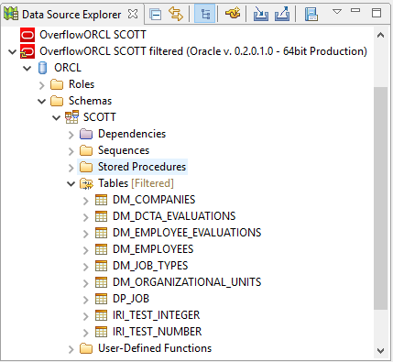Click the OverflowORCL SCOTT Oracle connection icon
This screenshot has width=393, height=362.
27,35
